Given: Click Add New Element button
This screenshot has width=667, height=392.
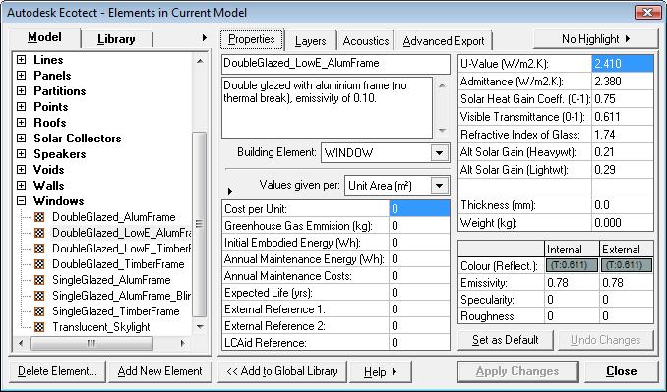Looking at the screenshot, I should [159, 371].
